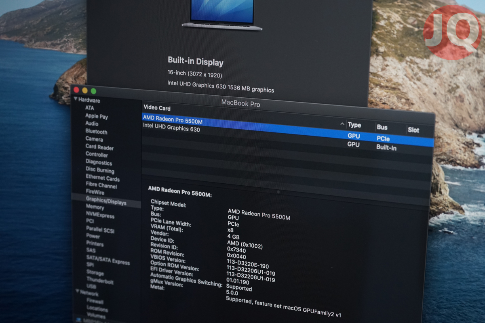Select Thunderbolt in the sidebar
485x323 pixels.
[100, 281]
